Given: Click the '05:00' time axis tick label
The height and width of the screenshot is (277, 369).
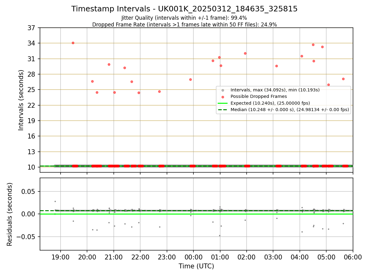Looking at the screenshot, I should (x=326, y=257).
